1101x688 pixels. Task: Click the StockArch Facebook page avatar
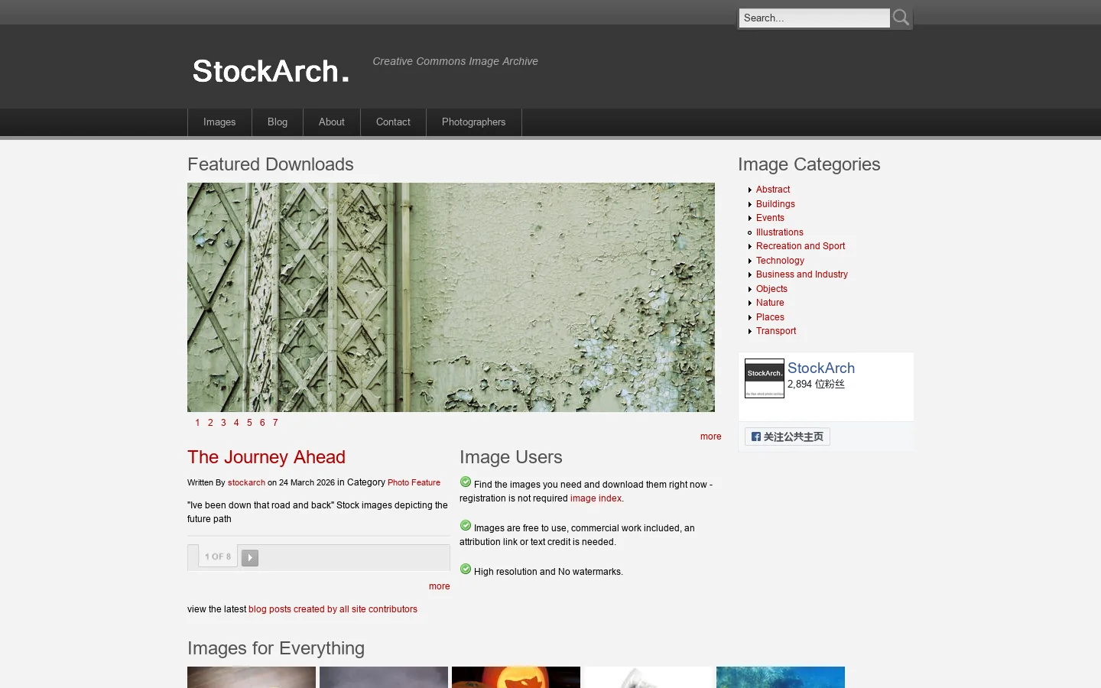[x=765, y=378]
